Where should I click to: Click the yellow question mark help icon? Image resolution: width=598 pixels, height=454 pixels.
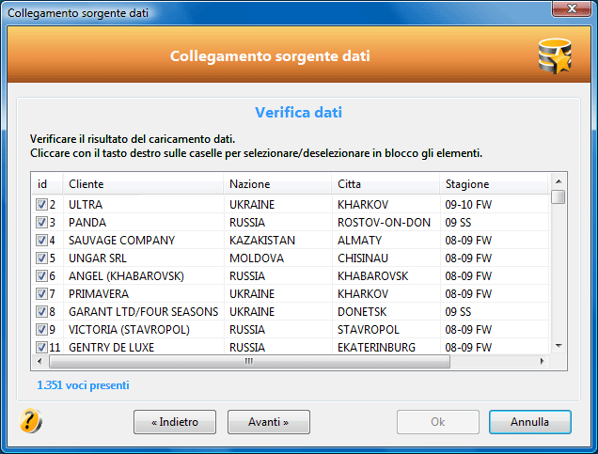tap(30, 421)
